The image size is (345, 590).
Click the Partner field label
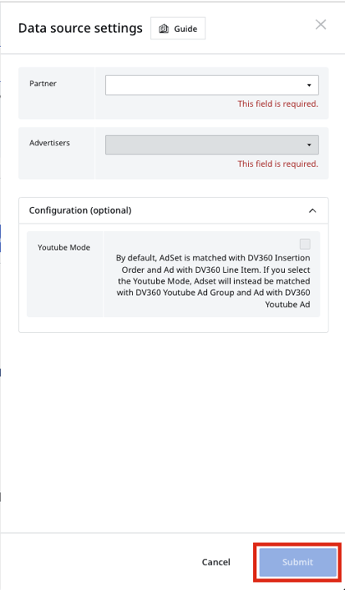click(x=43, y=84)
